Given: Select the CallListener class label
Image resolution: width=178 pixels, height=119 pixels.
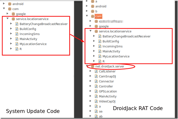Looking at the screenshot, I should [107, 71].
